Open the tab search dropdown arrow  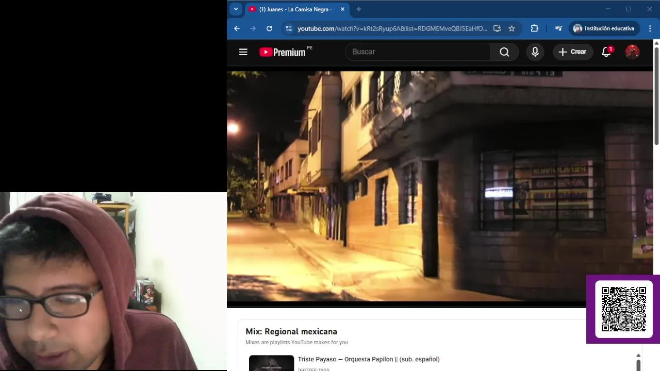236,9
